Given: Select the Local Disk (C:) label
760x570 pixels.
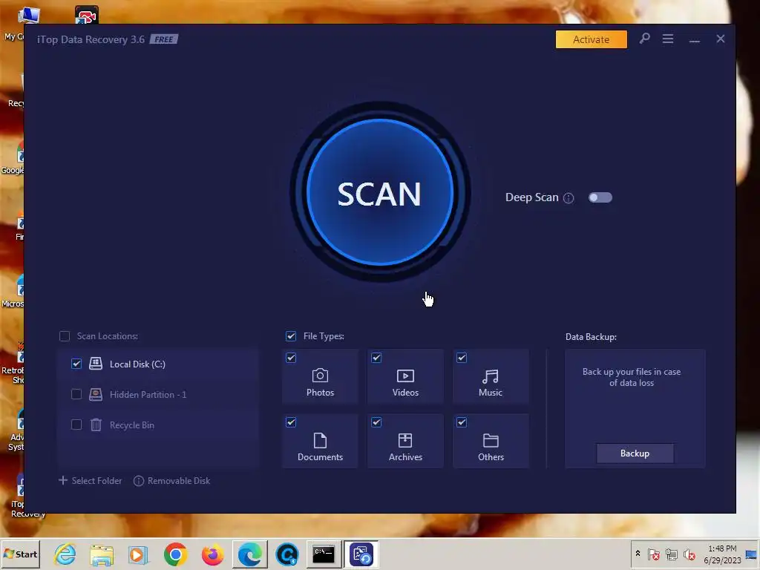Looking at the screenshot, I should click(x=137, y=364).
